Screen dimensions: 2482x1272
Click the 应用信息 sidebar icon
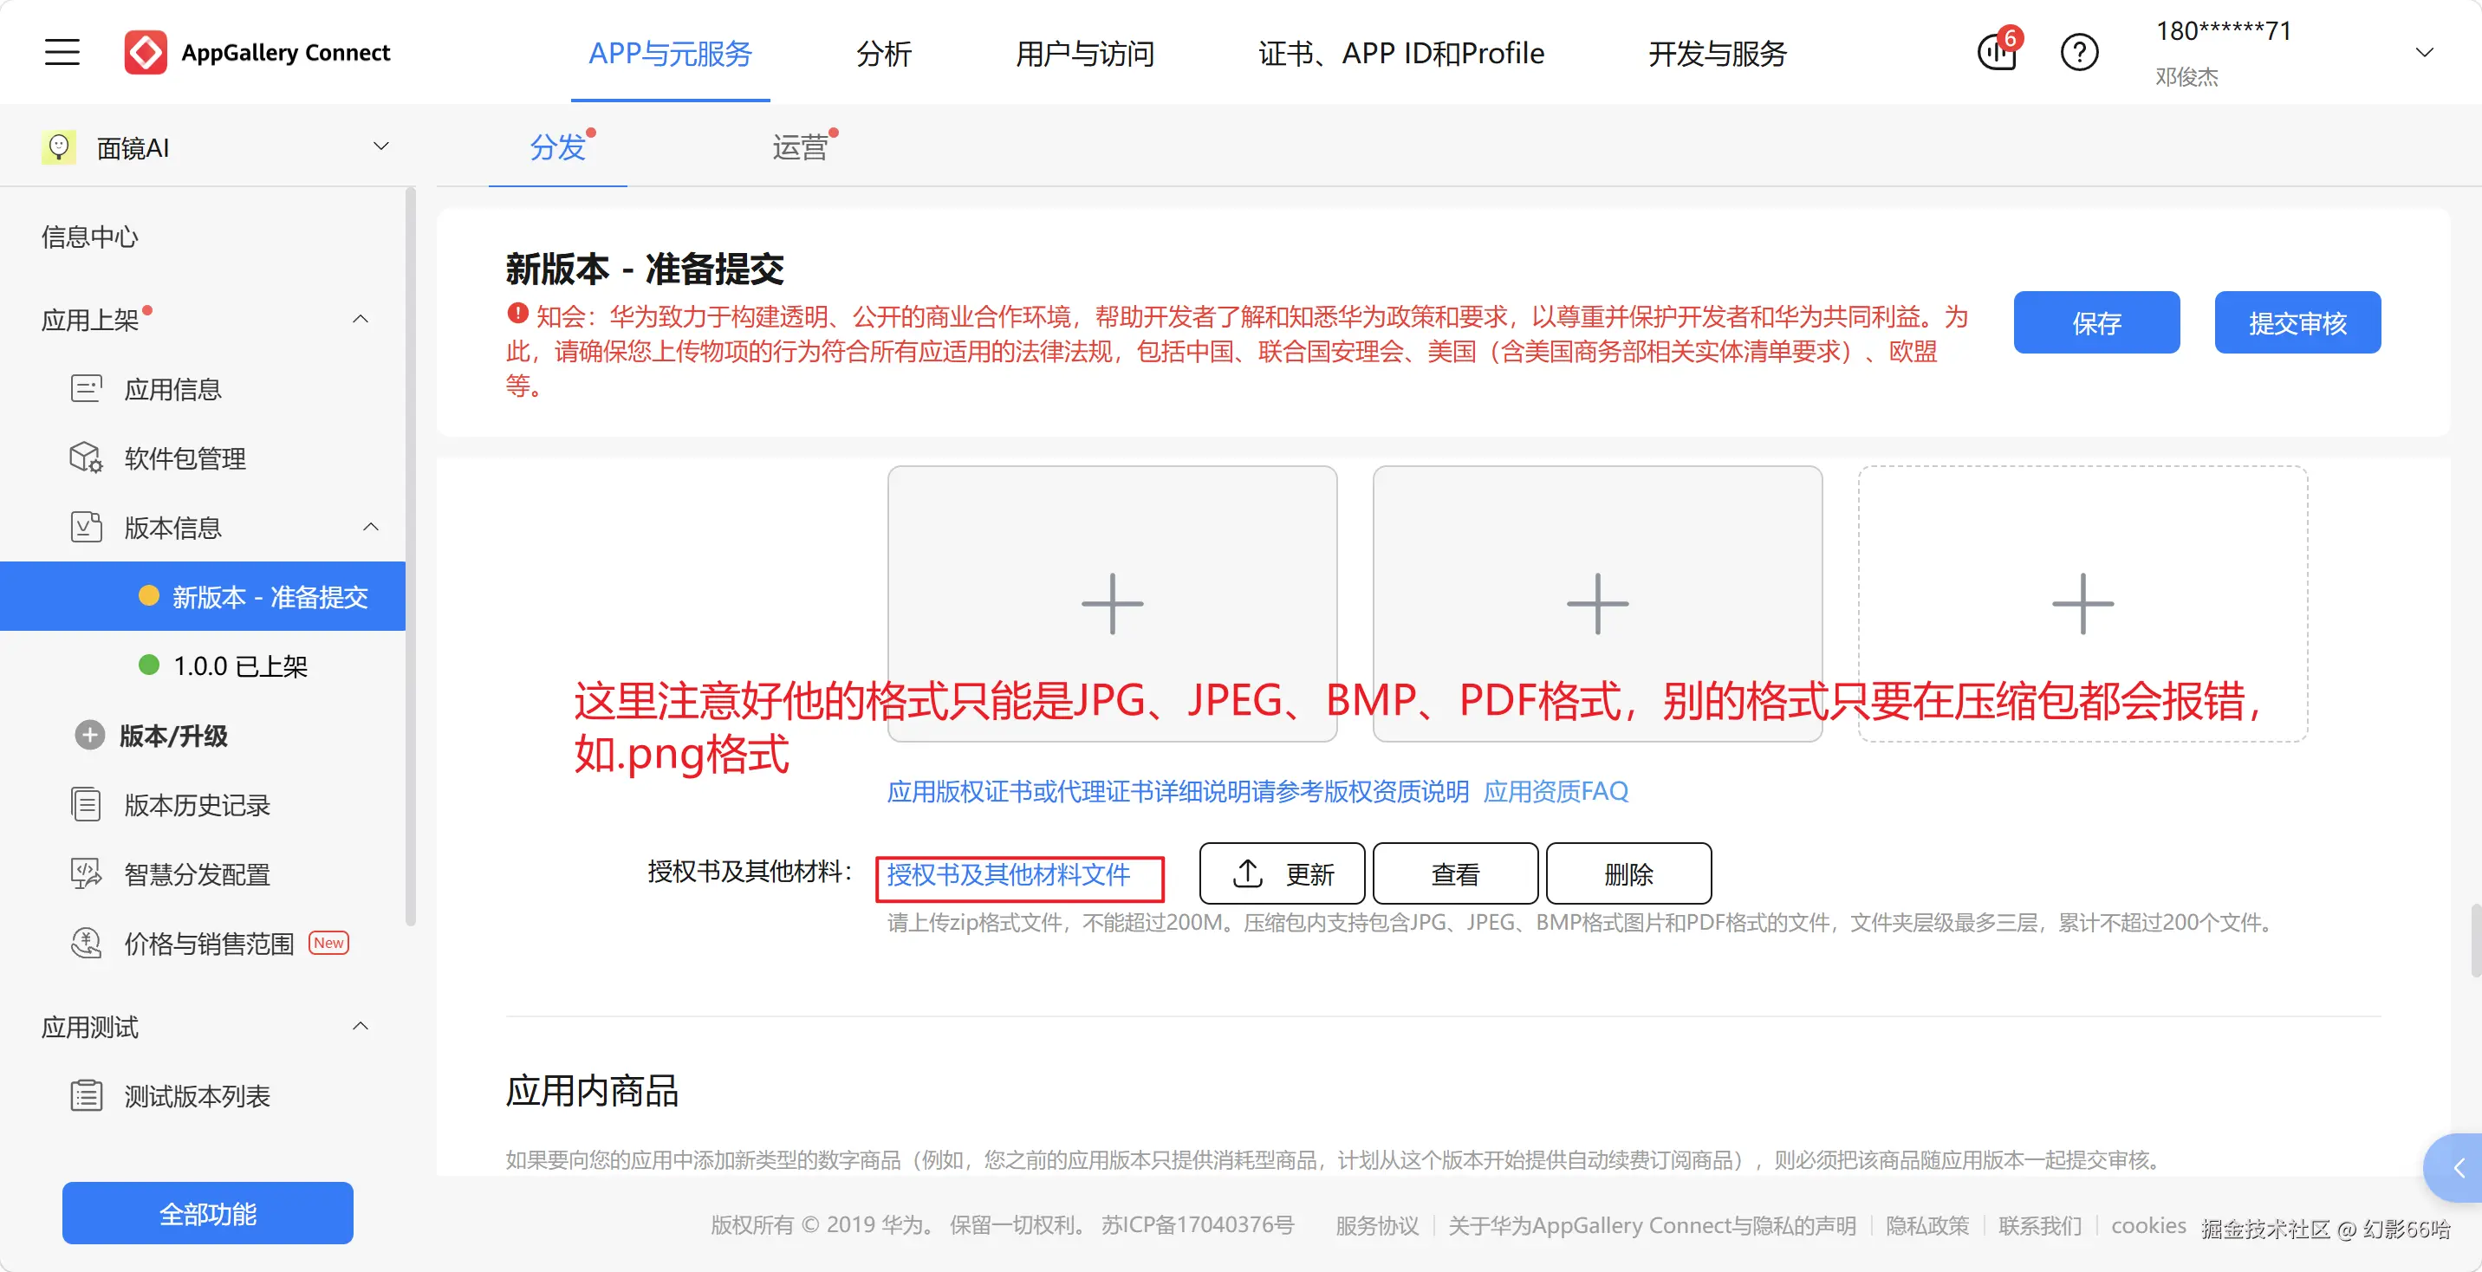(86, 388)
